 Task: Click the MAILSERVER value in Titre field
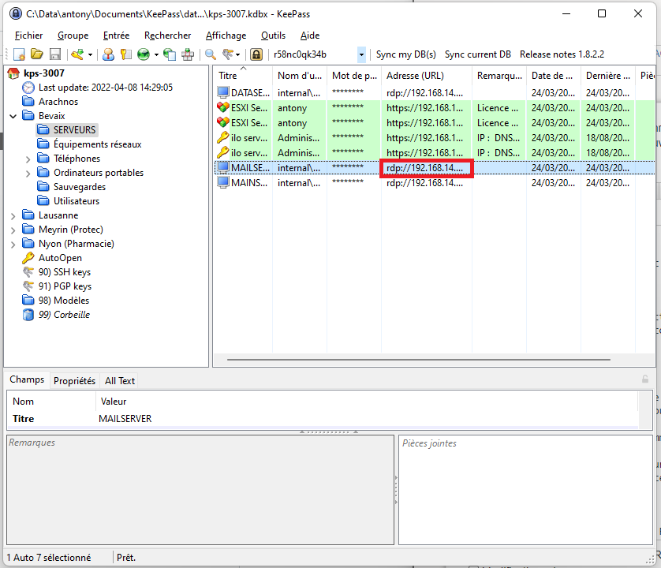click(125, 419)
